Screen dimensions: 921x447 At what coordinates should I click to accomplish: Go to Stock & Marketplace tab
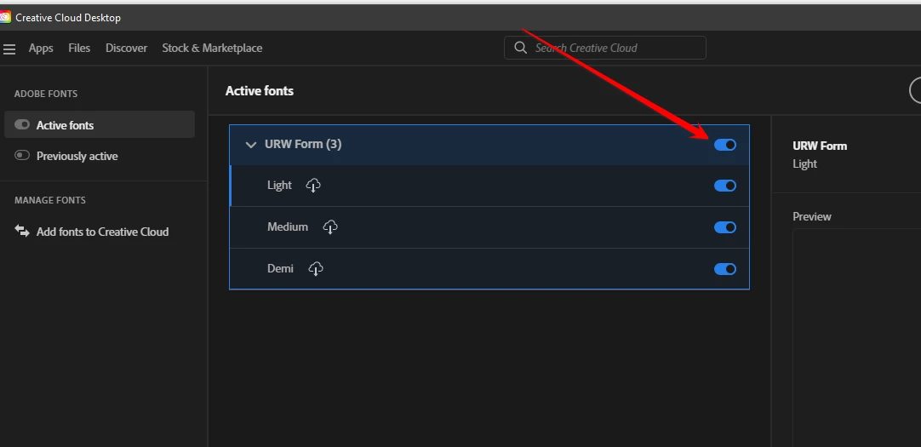pos(212,49)
